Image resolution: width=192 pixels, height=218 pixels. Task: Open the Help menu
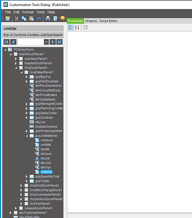tap(51, 12)
